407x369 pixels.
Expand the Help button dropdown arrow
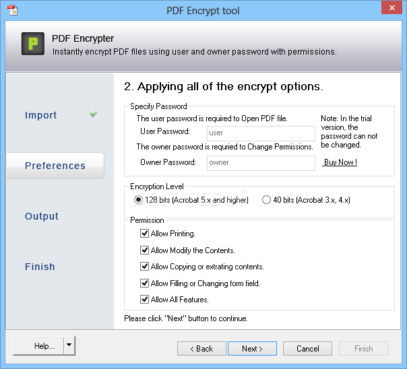click(x=69, y=345)
